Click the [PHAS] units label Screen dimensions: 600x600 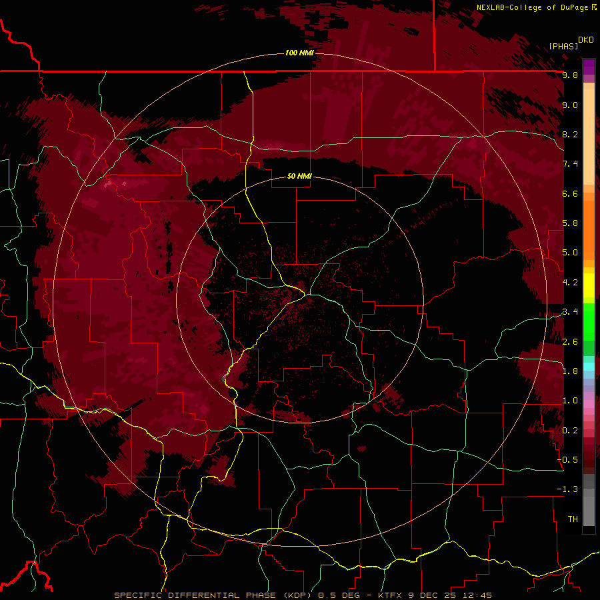(563, 46)
